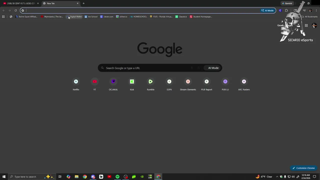
Task: Open the Rumble shortcut tile
Action: [150, 84]
